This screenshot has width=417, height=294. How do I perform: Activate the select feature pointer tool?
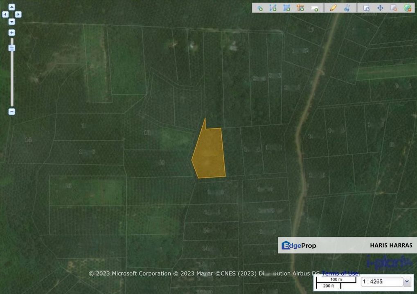pyautogui.click(x=367, y=8)
